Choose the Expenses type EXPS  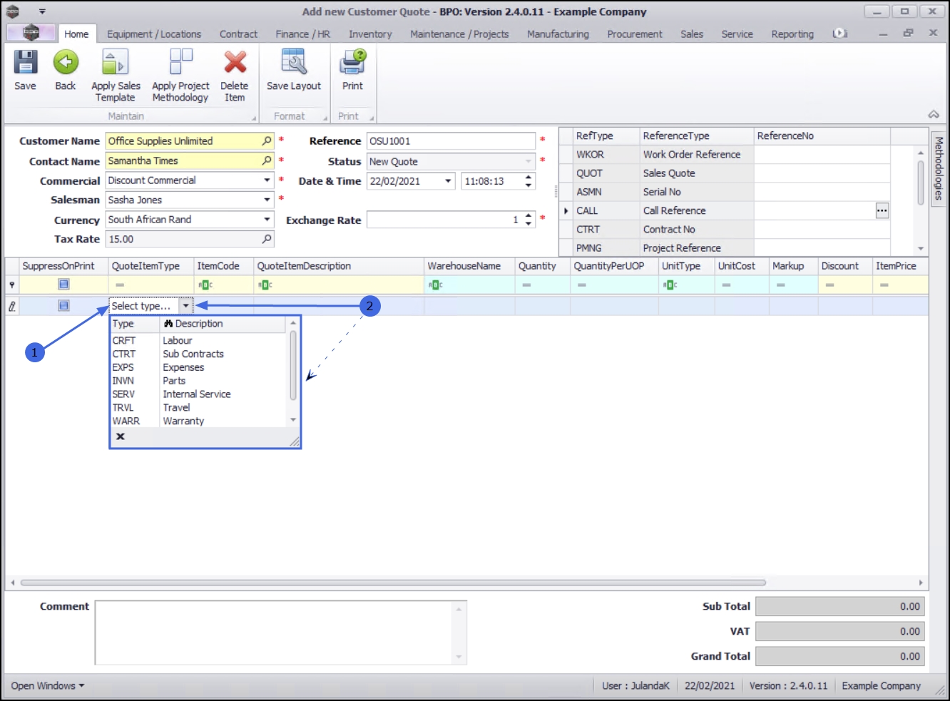click(198, 367)
